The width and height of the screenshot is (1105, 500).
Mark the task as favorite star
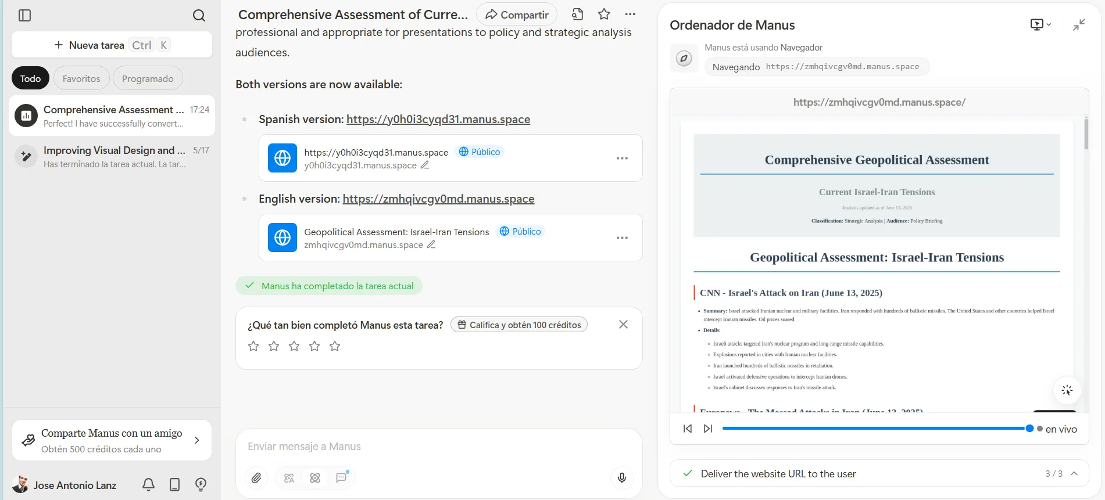[604, 15]
